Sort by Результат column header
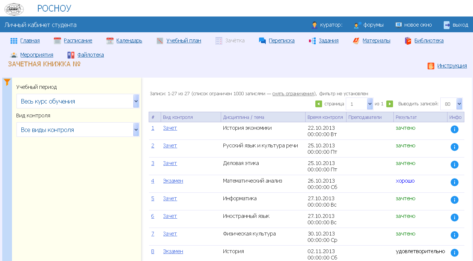 coord(406,117)
